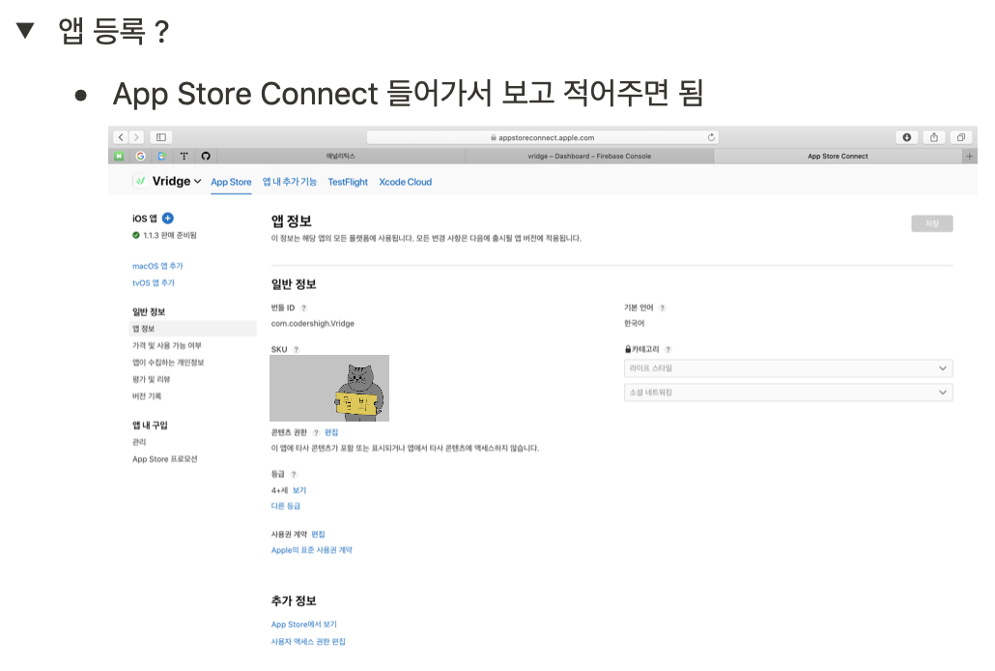
Task: Switch to Firebase Console tab
Action: 589,156
